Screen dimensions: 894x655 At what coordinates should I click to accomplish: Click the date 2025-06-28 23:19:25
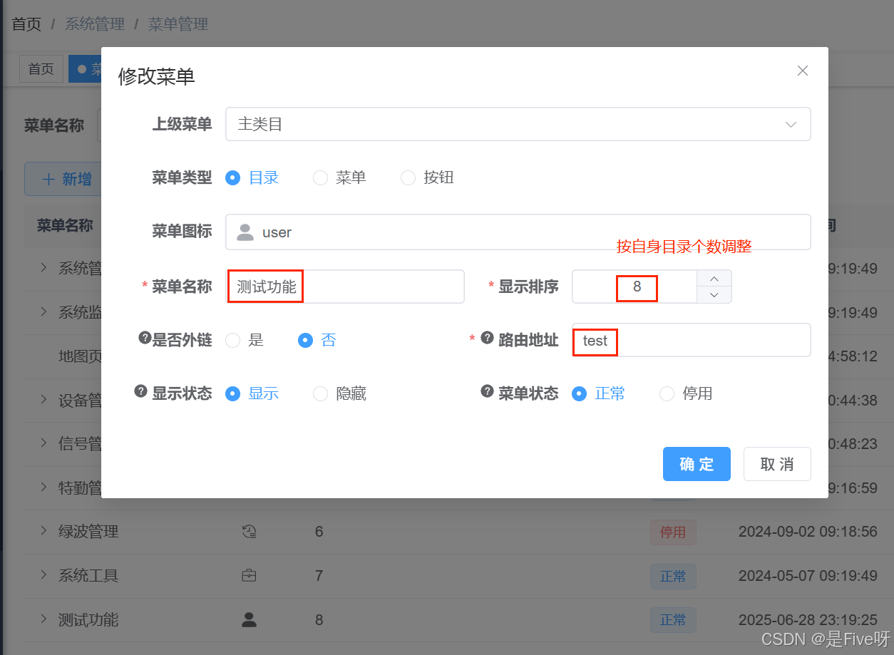pyautogui.click(x=808, y=620)
